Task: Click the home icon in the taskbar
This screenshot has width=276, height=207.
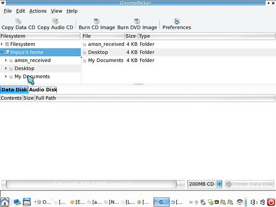Action: click(5, 202)
